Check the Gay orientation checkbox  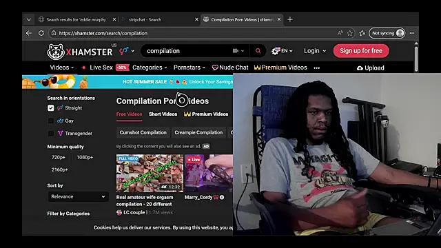(x=50, y=121)
